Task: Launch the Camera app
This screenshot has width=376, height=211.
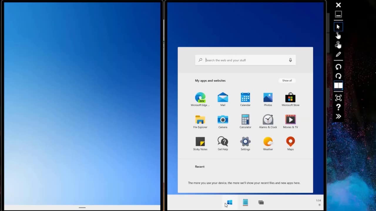Action: 223,122
